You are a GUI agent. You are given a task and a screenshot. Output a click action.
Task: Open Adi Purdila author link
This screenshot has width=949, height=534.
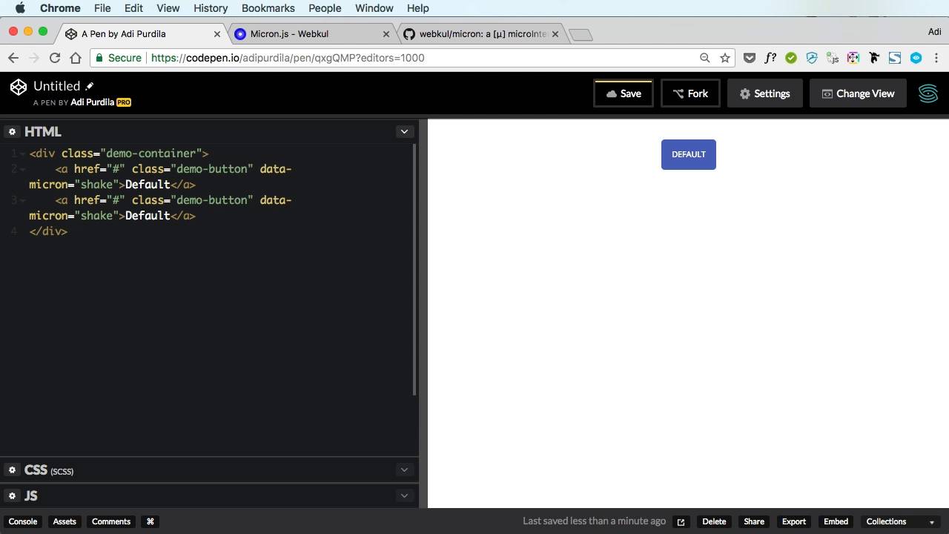(x=92, y=102)
